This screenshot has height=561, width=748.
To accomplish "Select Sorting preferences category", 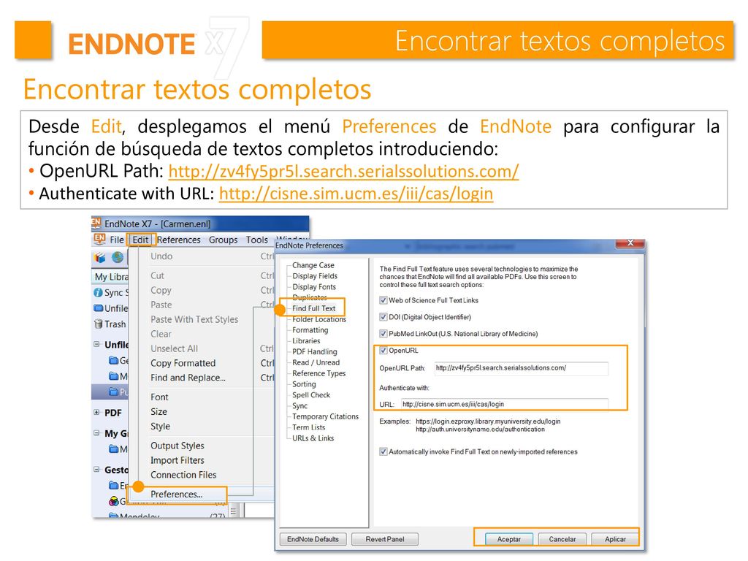I will [304, 384].
